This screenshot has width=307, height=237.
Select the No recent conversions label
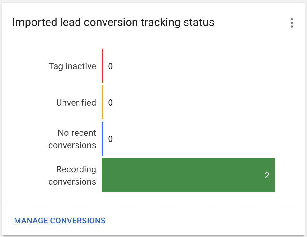pyautogui.click(x=72, y=139)
